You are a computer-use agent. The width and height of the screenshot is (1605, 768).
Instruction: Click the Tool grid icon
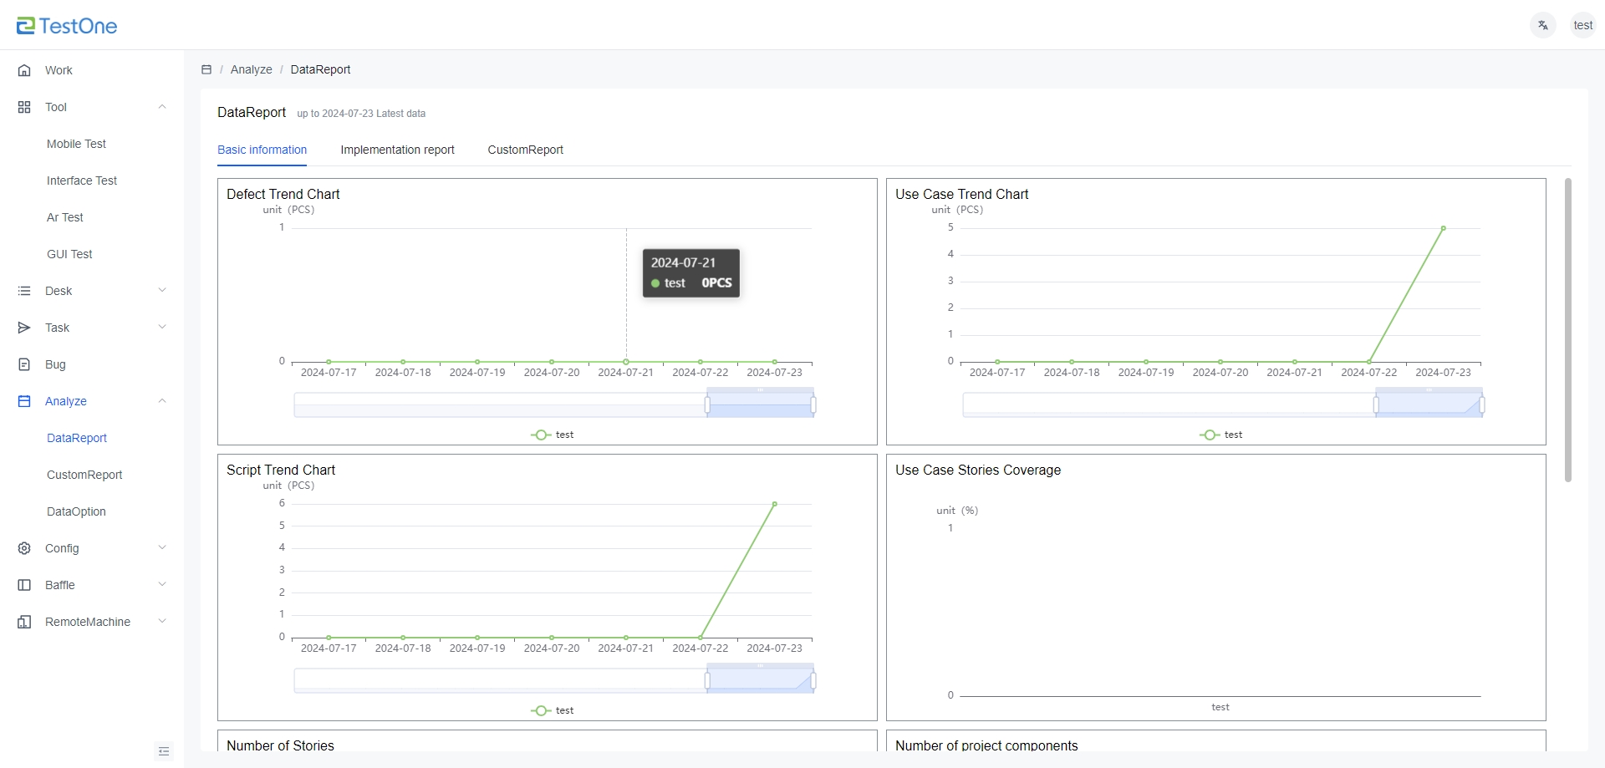coord(24,107)
